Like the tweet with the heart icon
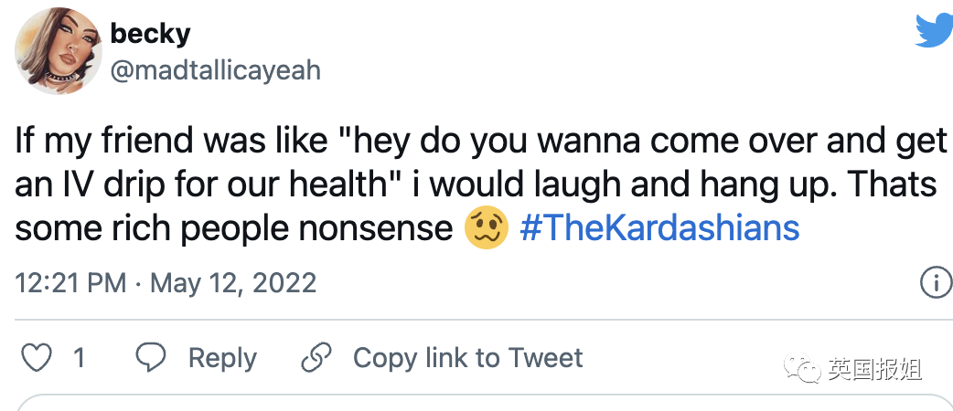 point(36,358)
